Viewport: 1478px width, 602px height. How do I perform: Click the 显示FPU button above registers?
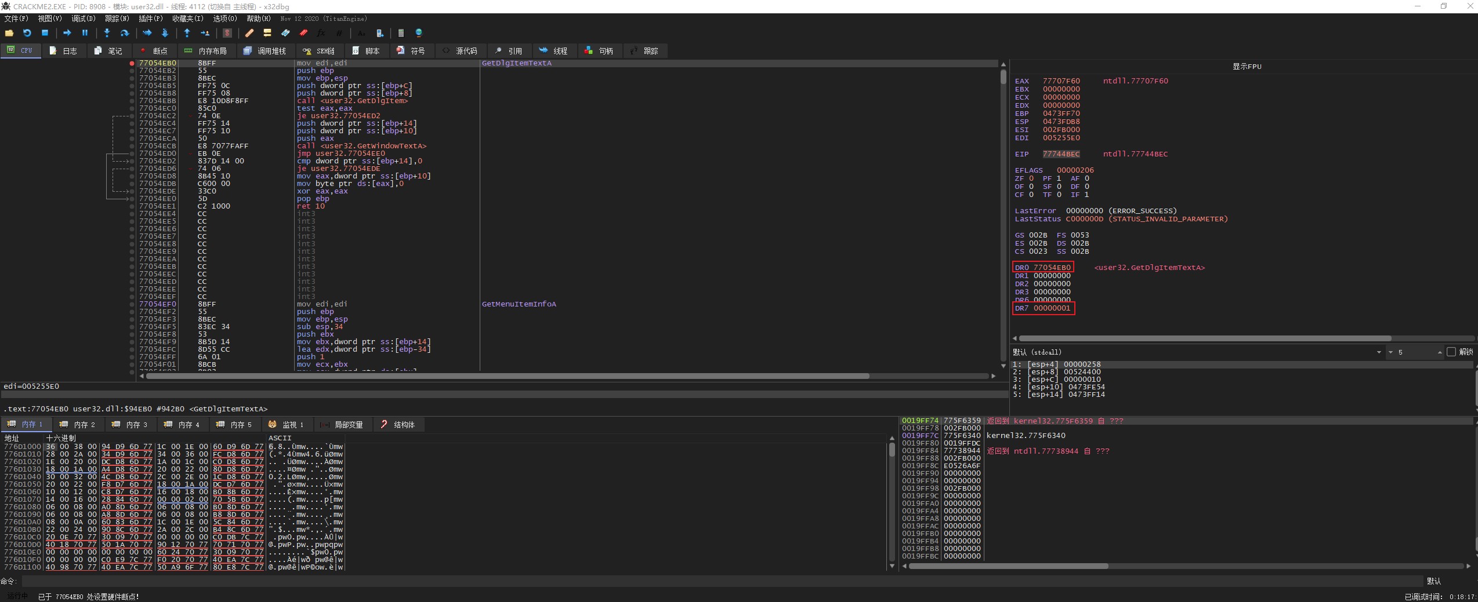pyautogui.click(x=1247, y=67)
